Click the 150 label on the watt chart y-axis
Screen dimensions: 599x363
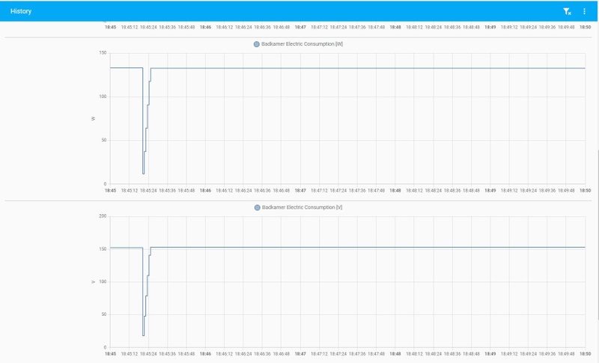[x=103, y=53]
